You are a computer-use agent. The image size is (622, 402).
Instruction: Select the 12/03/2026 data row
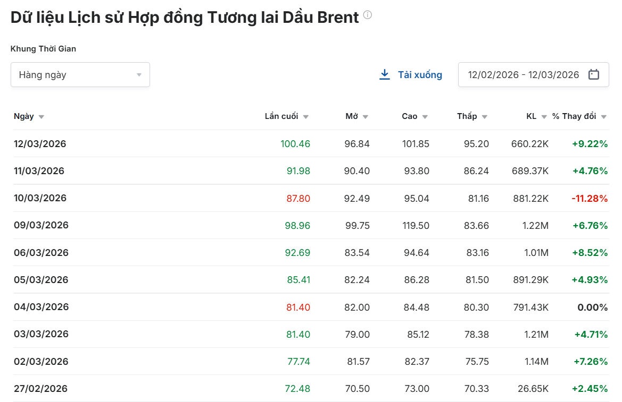pos(266,143)
